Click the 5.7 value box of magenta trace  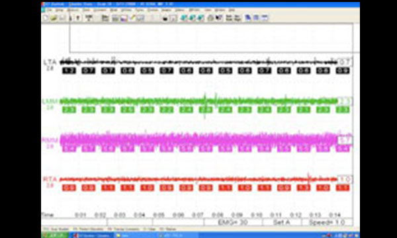pos(345,140)
